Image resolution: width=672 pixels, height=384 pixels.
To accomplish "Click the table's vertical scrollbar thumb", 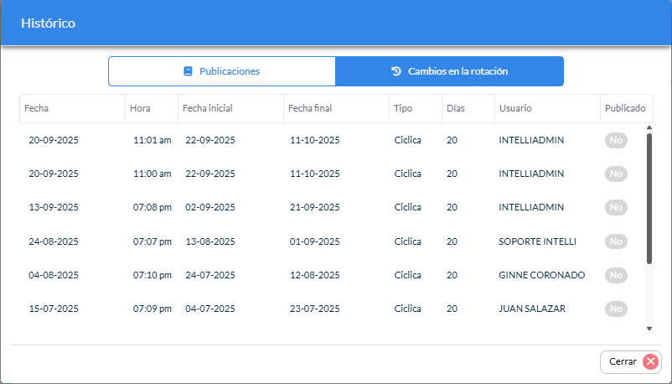I will (x=649, y=197).
